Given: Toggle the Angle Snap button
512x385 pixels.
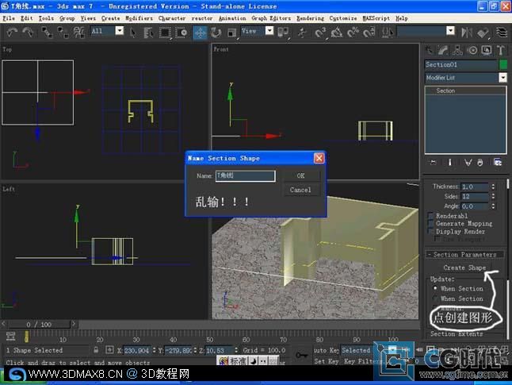Looking at the screenshot, I should pyautogui.click(x=336, y=32).
